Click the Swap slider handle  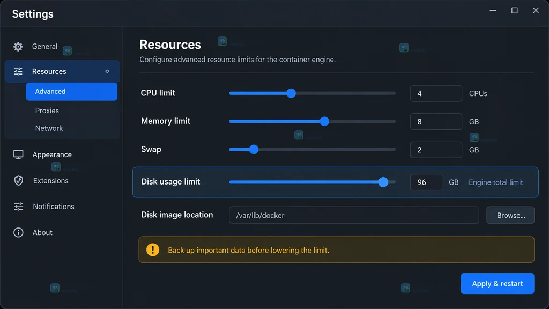click(x=254, y=149)
